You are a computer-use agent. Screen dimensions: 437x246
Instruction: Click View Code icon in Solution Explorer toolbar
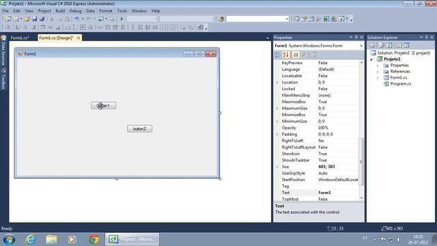tap(399, 45)
